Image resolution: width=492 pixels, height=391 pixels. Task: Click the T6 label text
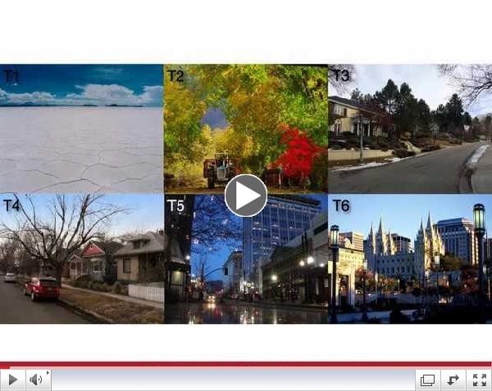340,204
